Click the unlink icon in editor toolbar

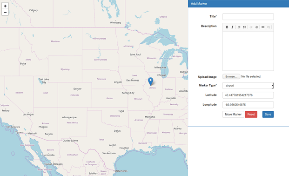pyautogui.click(x=269, y=27)
